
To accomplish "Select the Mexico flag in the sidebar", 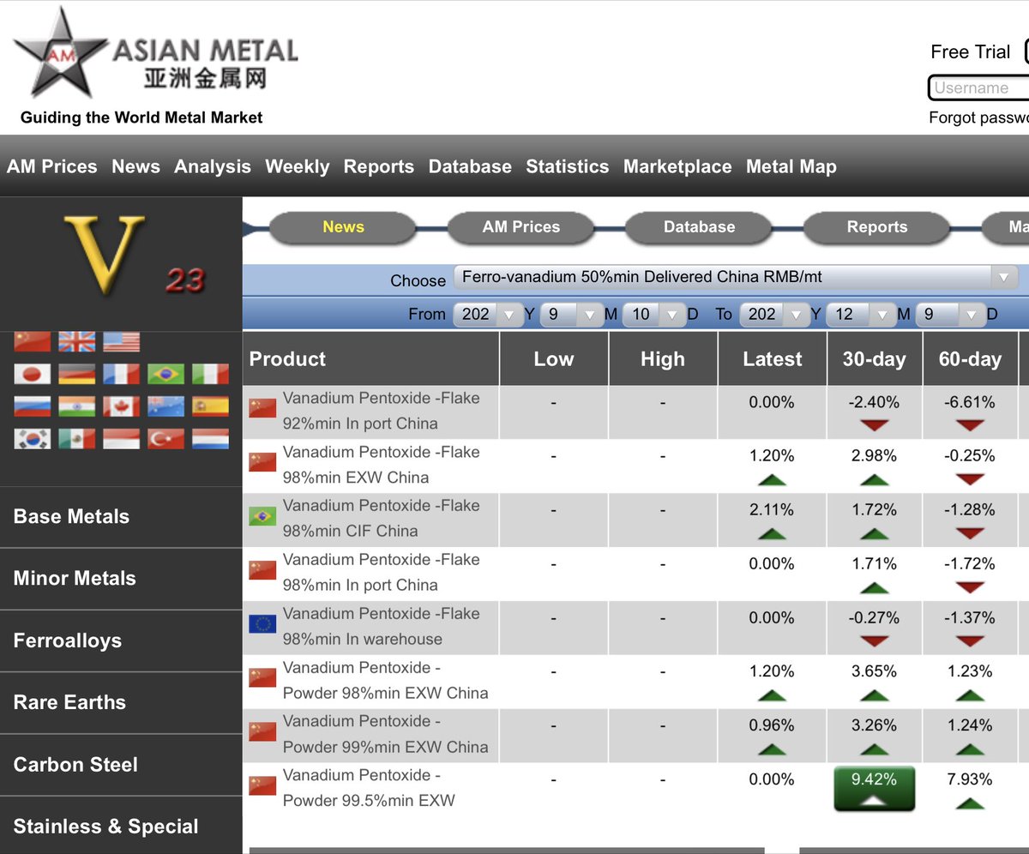I will pyautogui.click(x=77, y=439).
